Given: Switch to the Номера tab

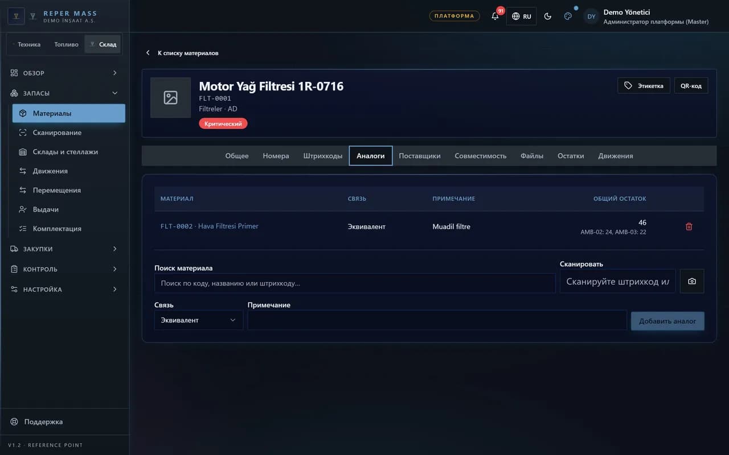Looking at the screenshot, I should (276, 156).
